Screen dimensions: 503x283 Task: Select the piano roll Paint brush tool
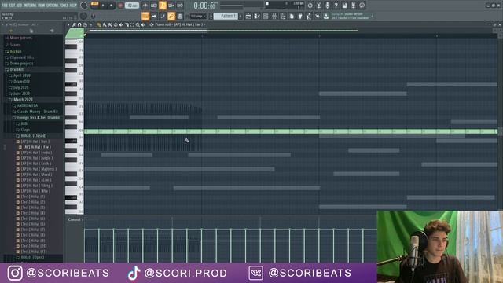(105, 24)
